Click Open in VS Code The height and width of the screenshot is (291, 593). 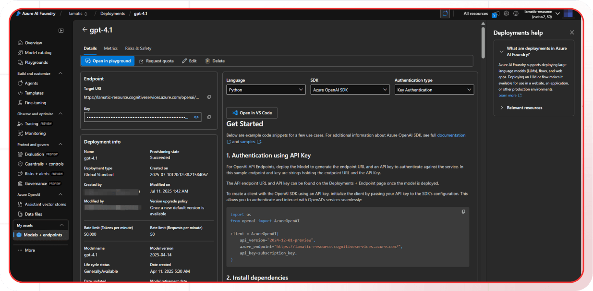[252, 112]
